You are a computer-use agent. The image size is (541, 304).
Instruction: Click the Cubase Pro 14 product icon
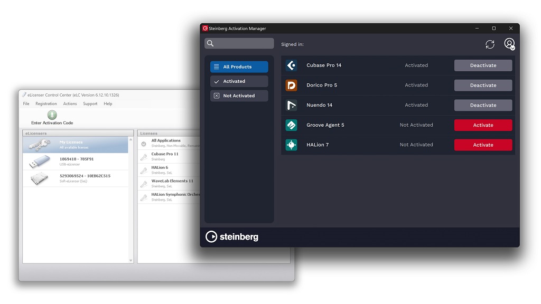point(291,65)
